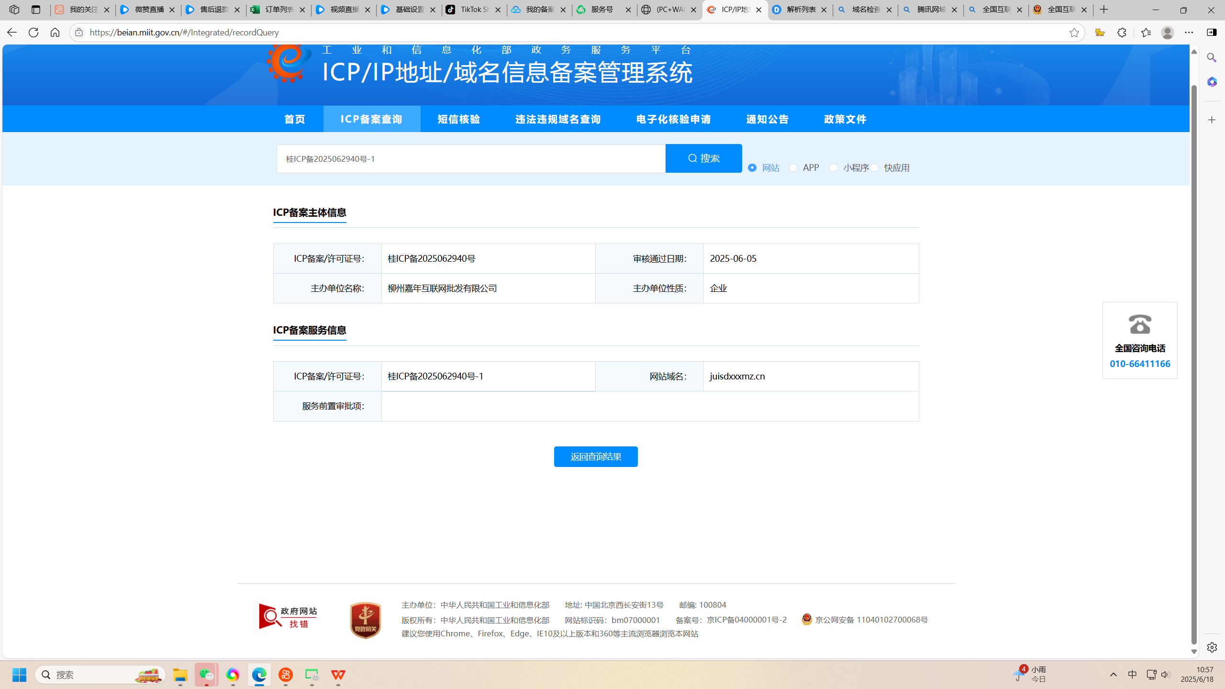Open Edge sidebar Copilot icon
The height and width of the screenshot is (689, 1225).
point(1212,82)
